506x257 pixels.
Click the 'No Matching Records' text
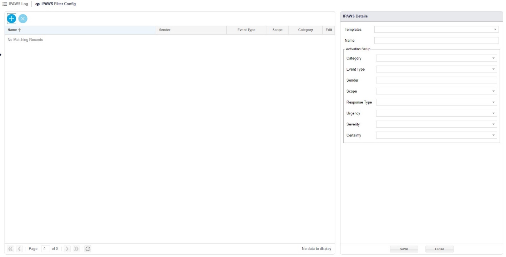point(25,40)
